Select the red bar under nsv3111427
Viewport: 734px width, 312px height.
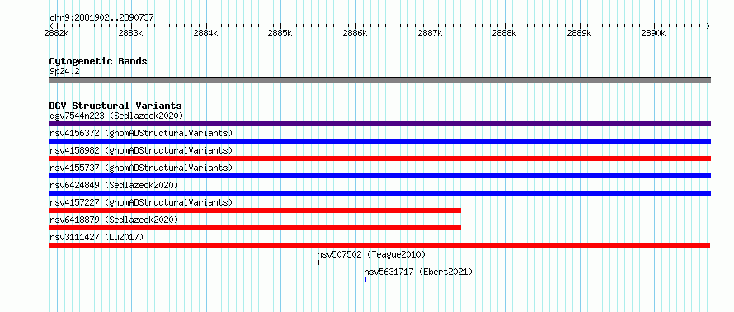(x=379, y=245)
